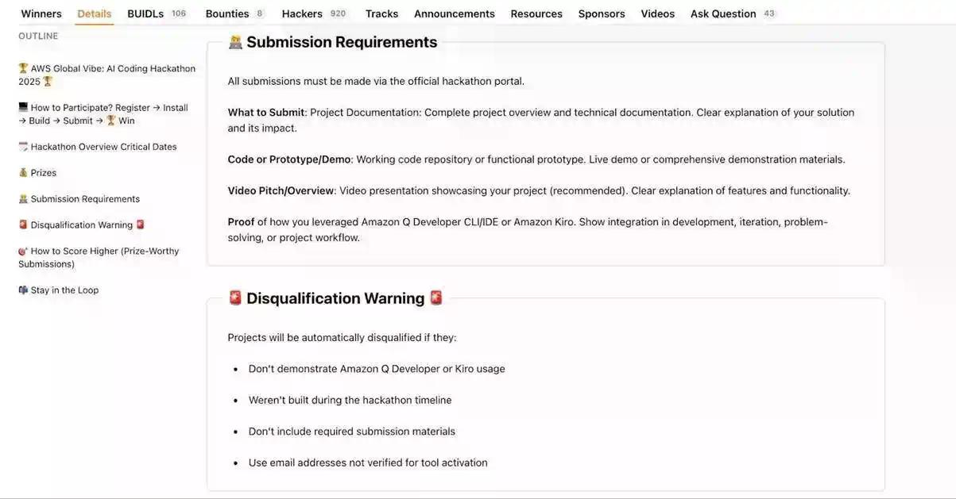Click the How to Participate outline link
956x499 pixels.
pos(103,114)
